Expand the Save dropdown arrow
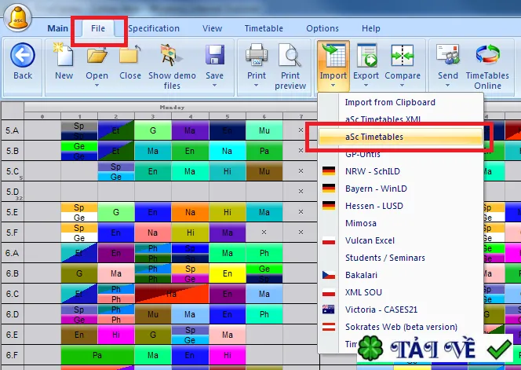This screenshot has width=521, height=370. pos(215,86)
